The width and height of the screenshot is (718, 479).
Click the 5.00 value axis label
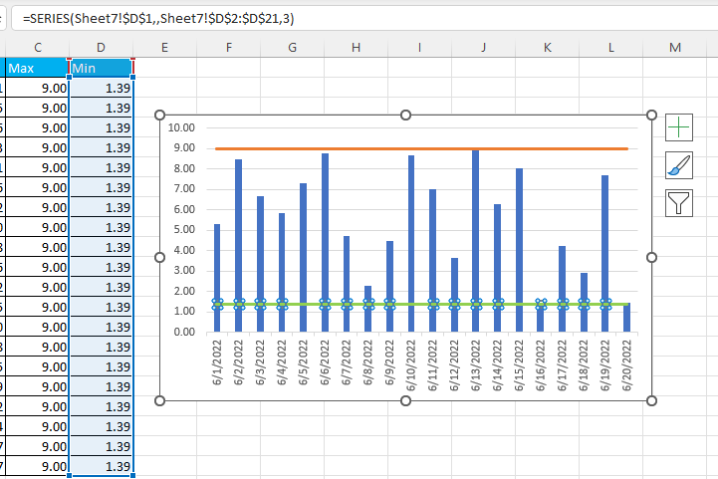184,229
